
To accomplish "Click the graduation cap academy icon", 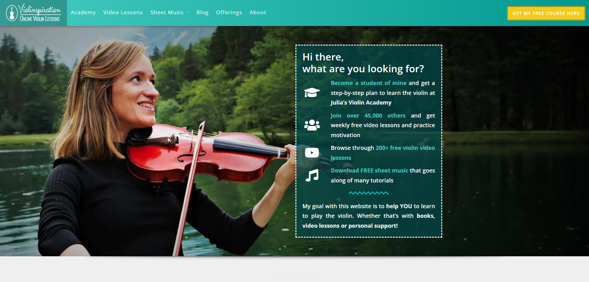I will [x=312, y=92].
